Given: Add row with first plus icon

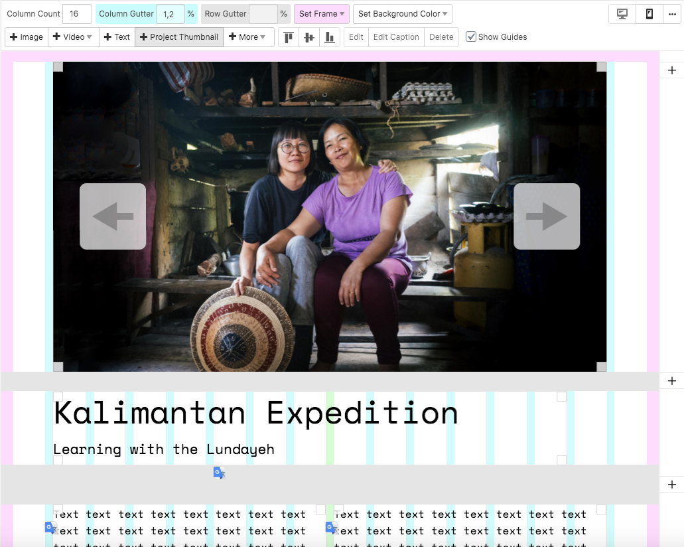Looking at the screenshot, I should 671,70.
